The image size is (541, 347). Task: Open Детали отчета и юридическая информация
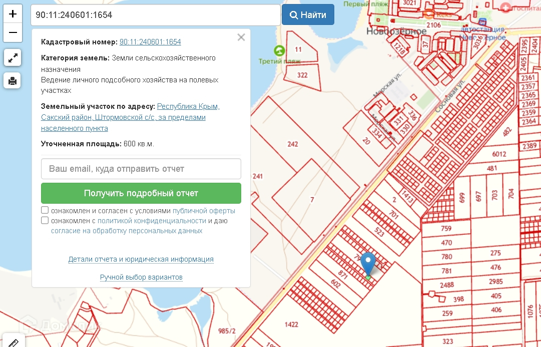[x=141, y=259]
